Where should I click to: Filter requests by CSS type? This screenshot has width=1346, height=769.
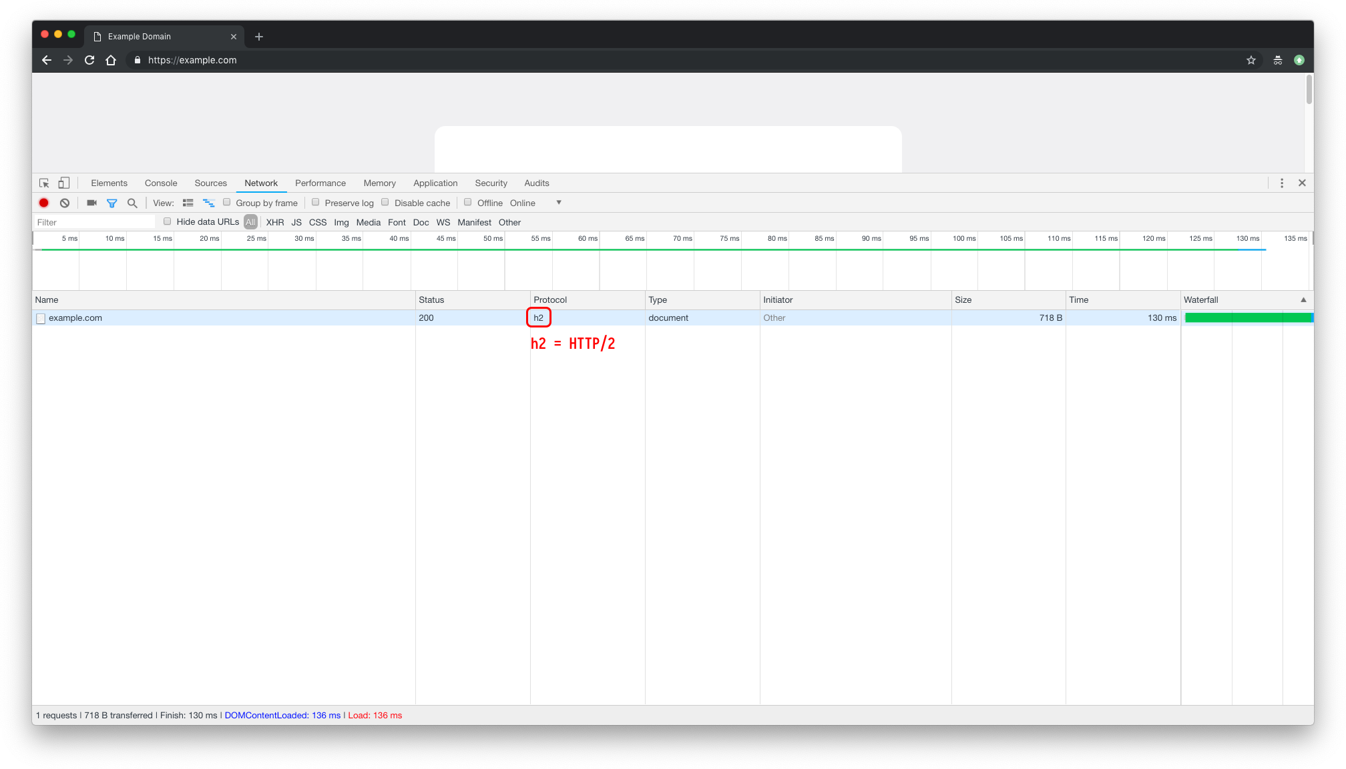(x=318, y=222)
